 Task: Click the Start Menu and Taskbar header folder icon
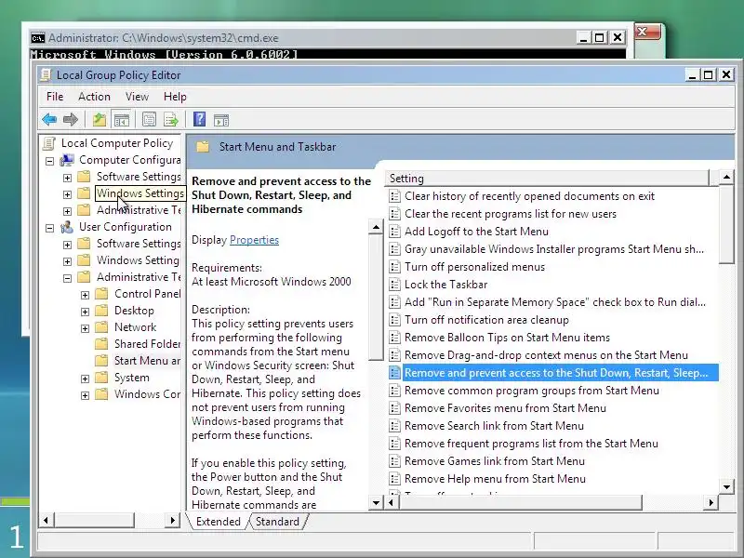pos(203,147)
